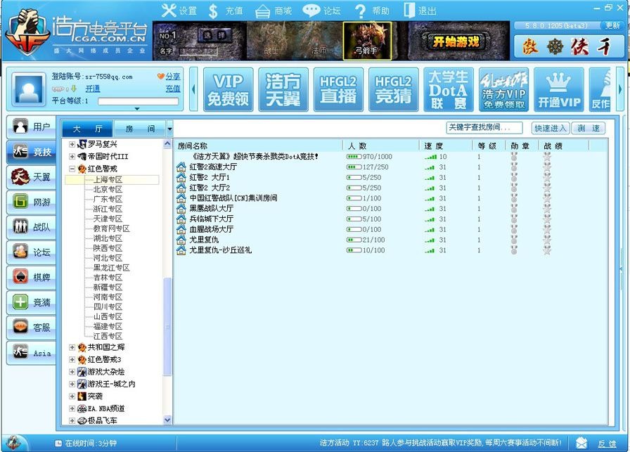Open the 战队 (Teams) sidebar panel

tap(32, 227)
